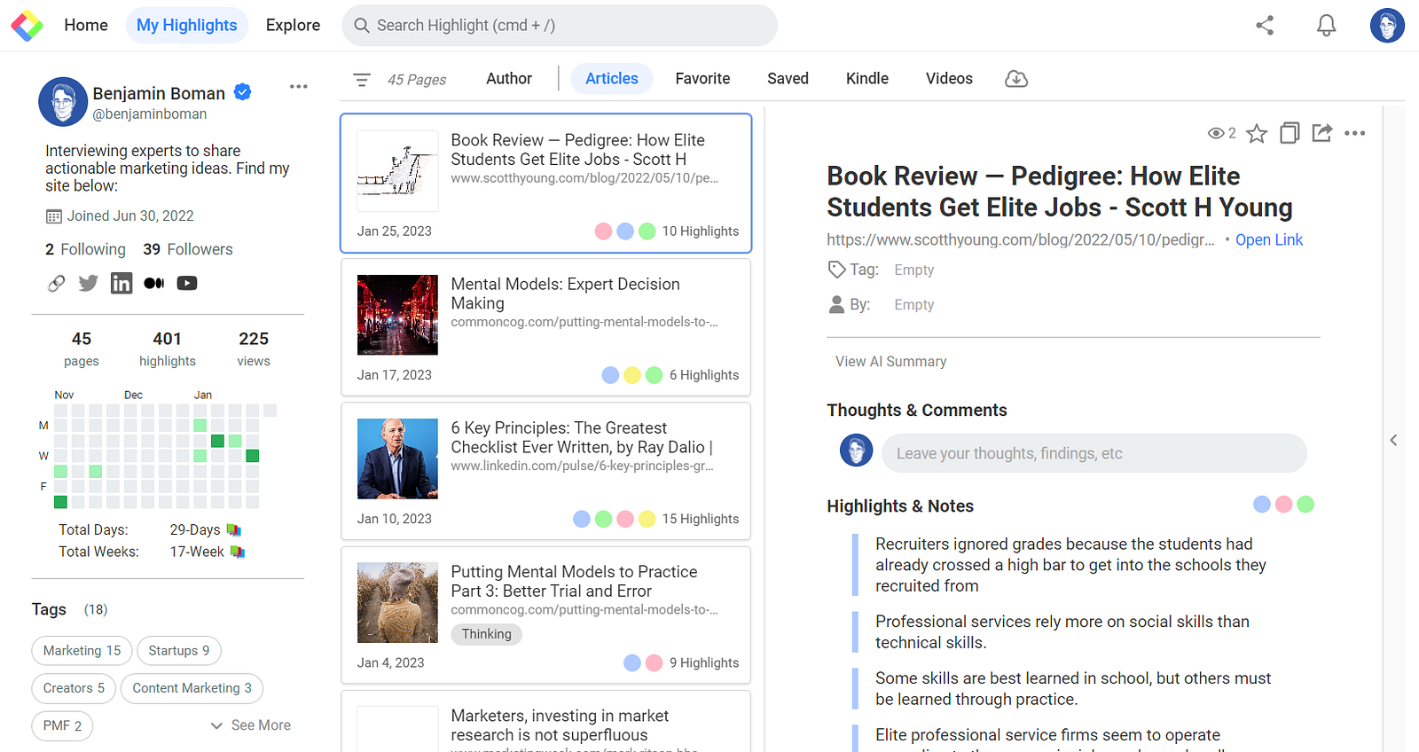The height and width of the screenshot is (752, 1419).
Task: Select the highlight about recruiters ignoring grades
Action: tap(1070, 565)
